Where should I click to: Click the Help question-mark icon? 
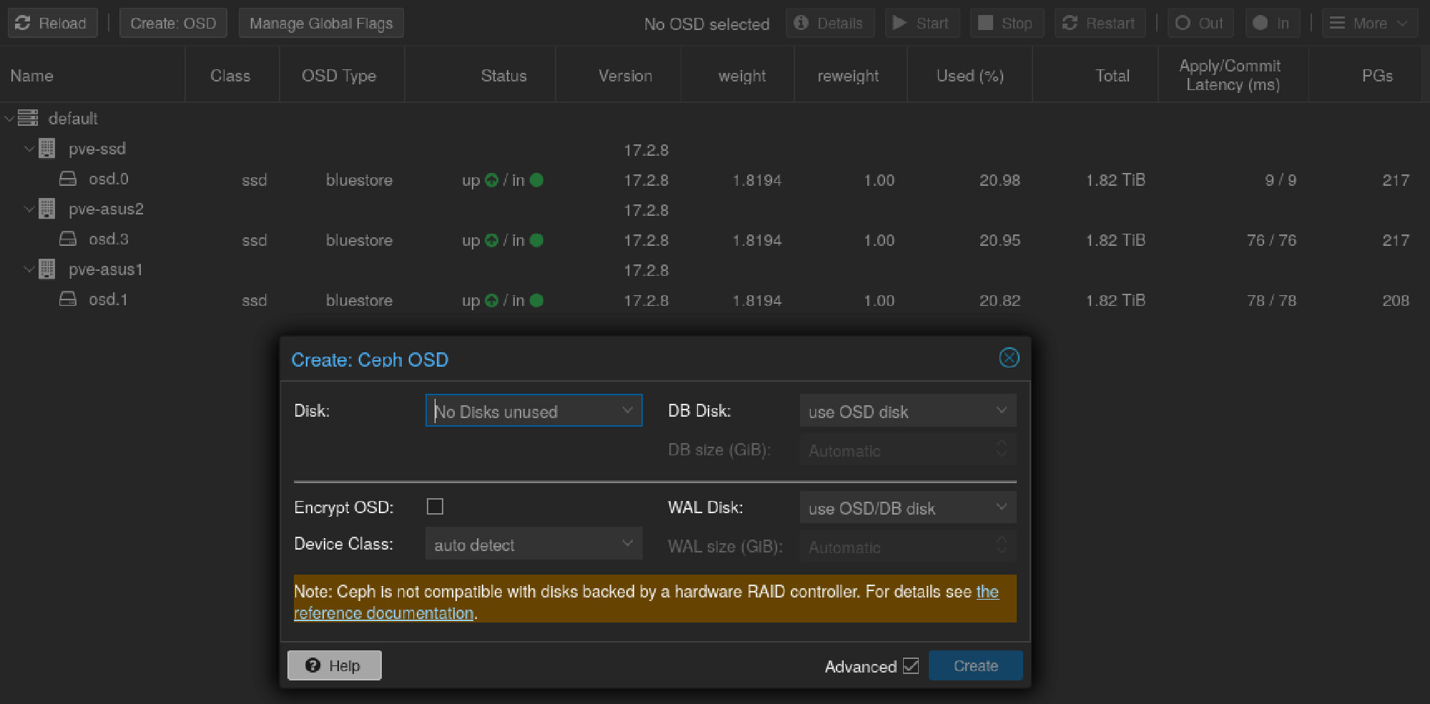click(x=313, y=665)
